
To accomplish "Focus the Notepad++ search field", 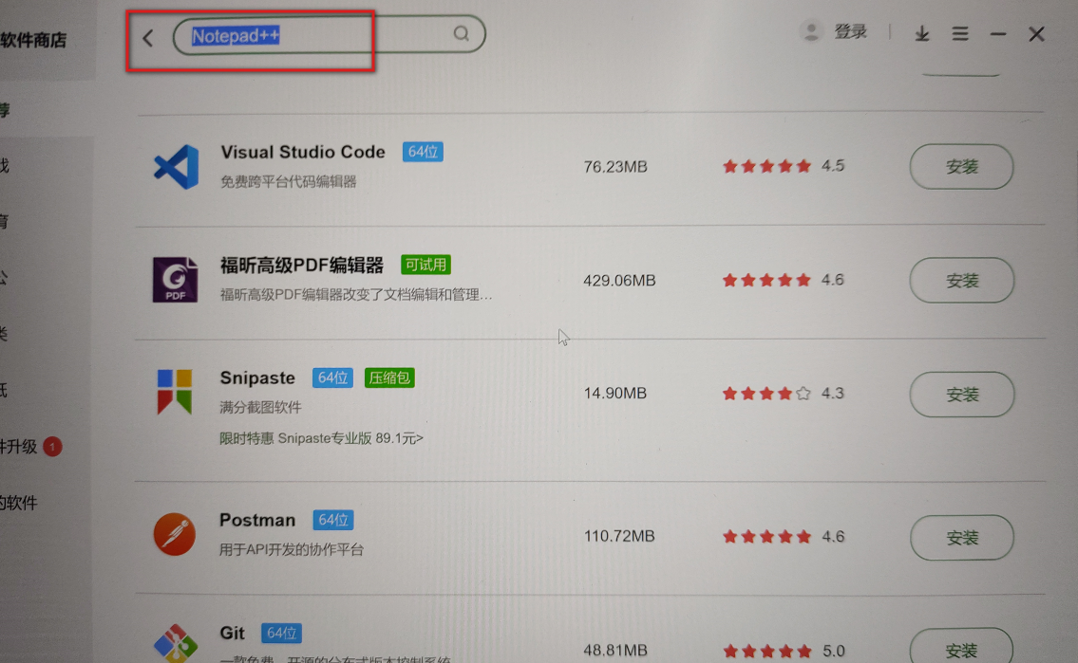I will (x=329, y=34).
